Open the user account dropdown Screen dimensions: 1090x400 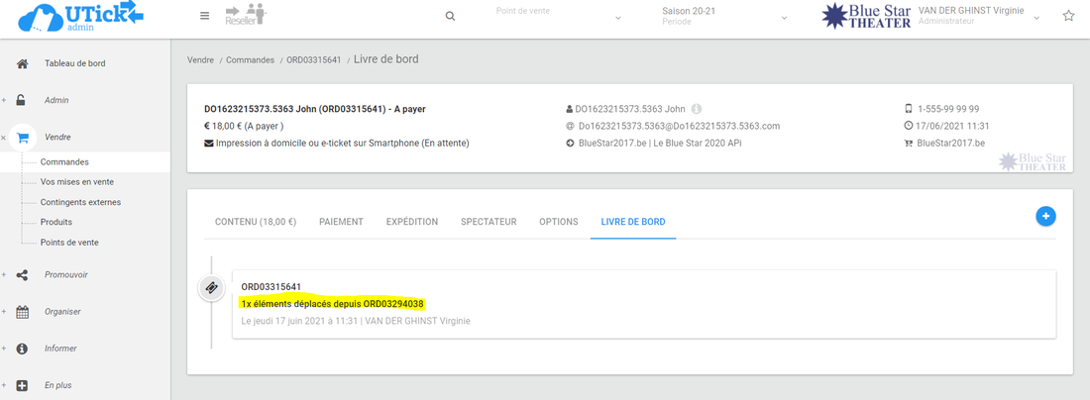(1036, 17)
